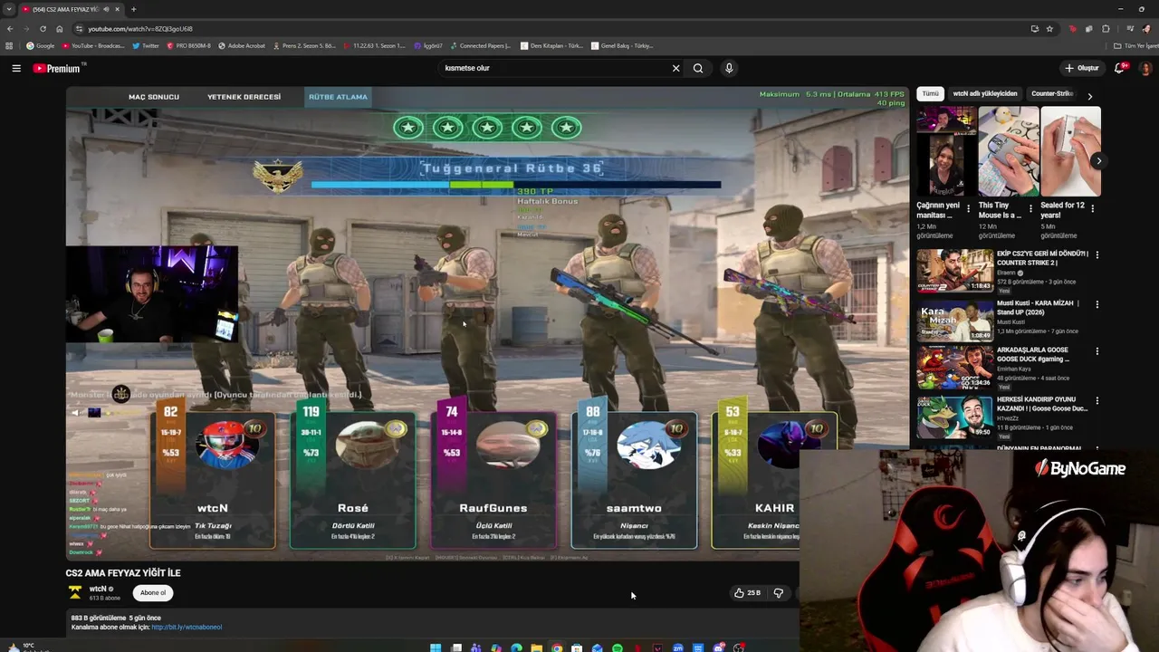This screenshot has width=1159, height=652.
Task: Run search with magnifier icon
Action: (698, 68)
